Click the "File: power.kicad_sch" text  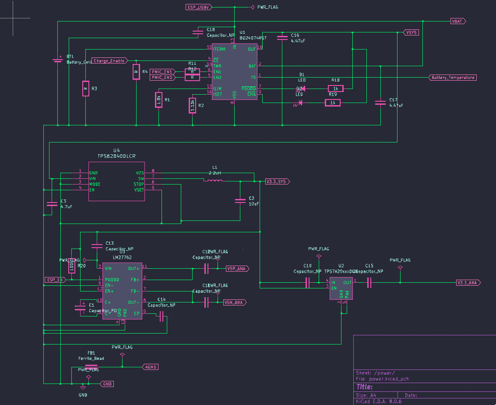tap(383, 379)
